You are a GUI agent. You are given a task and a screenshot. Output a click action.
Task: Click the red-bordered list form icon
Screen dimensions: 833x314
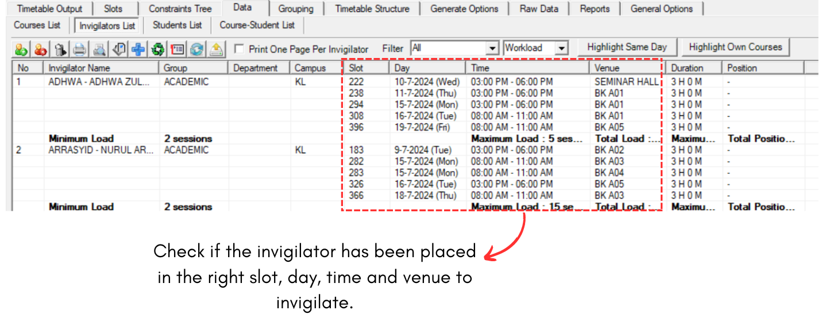tap(177, 50)
